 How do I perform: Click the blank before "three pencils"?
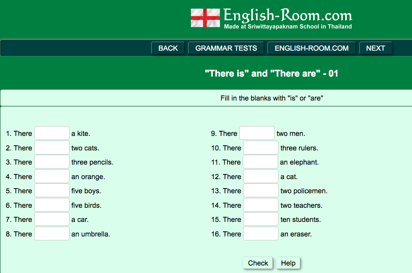pos(52,162)
